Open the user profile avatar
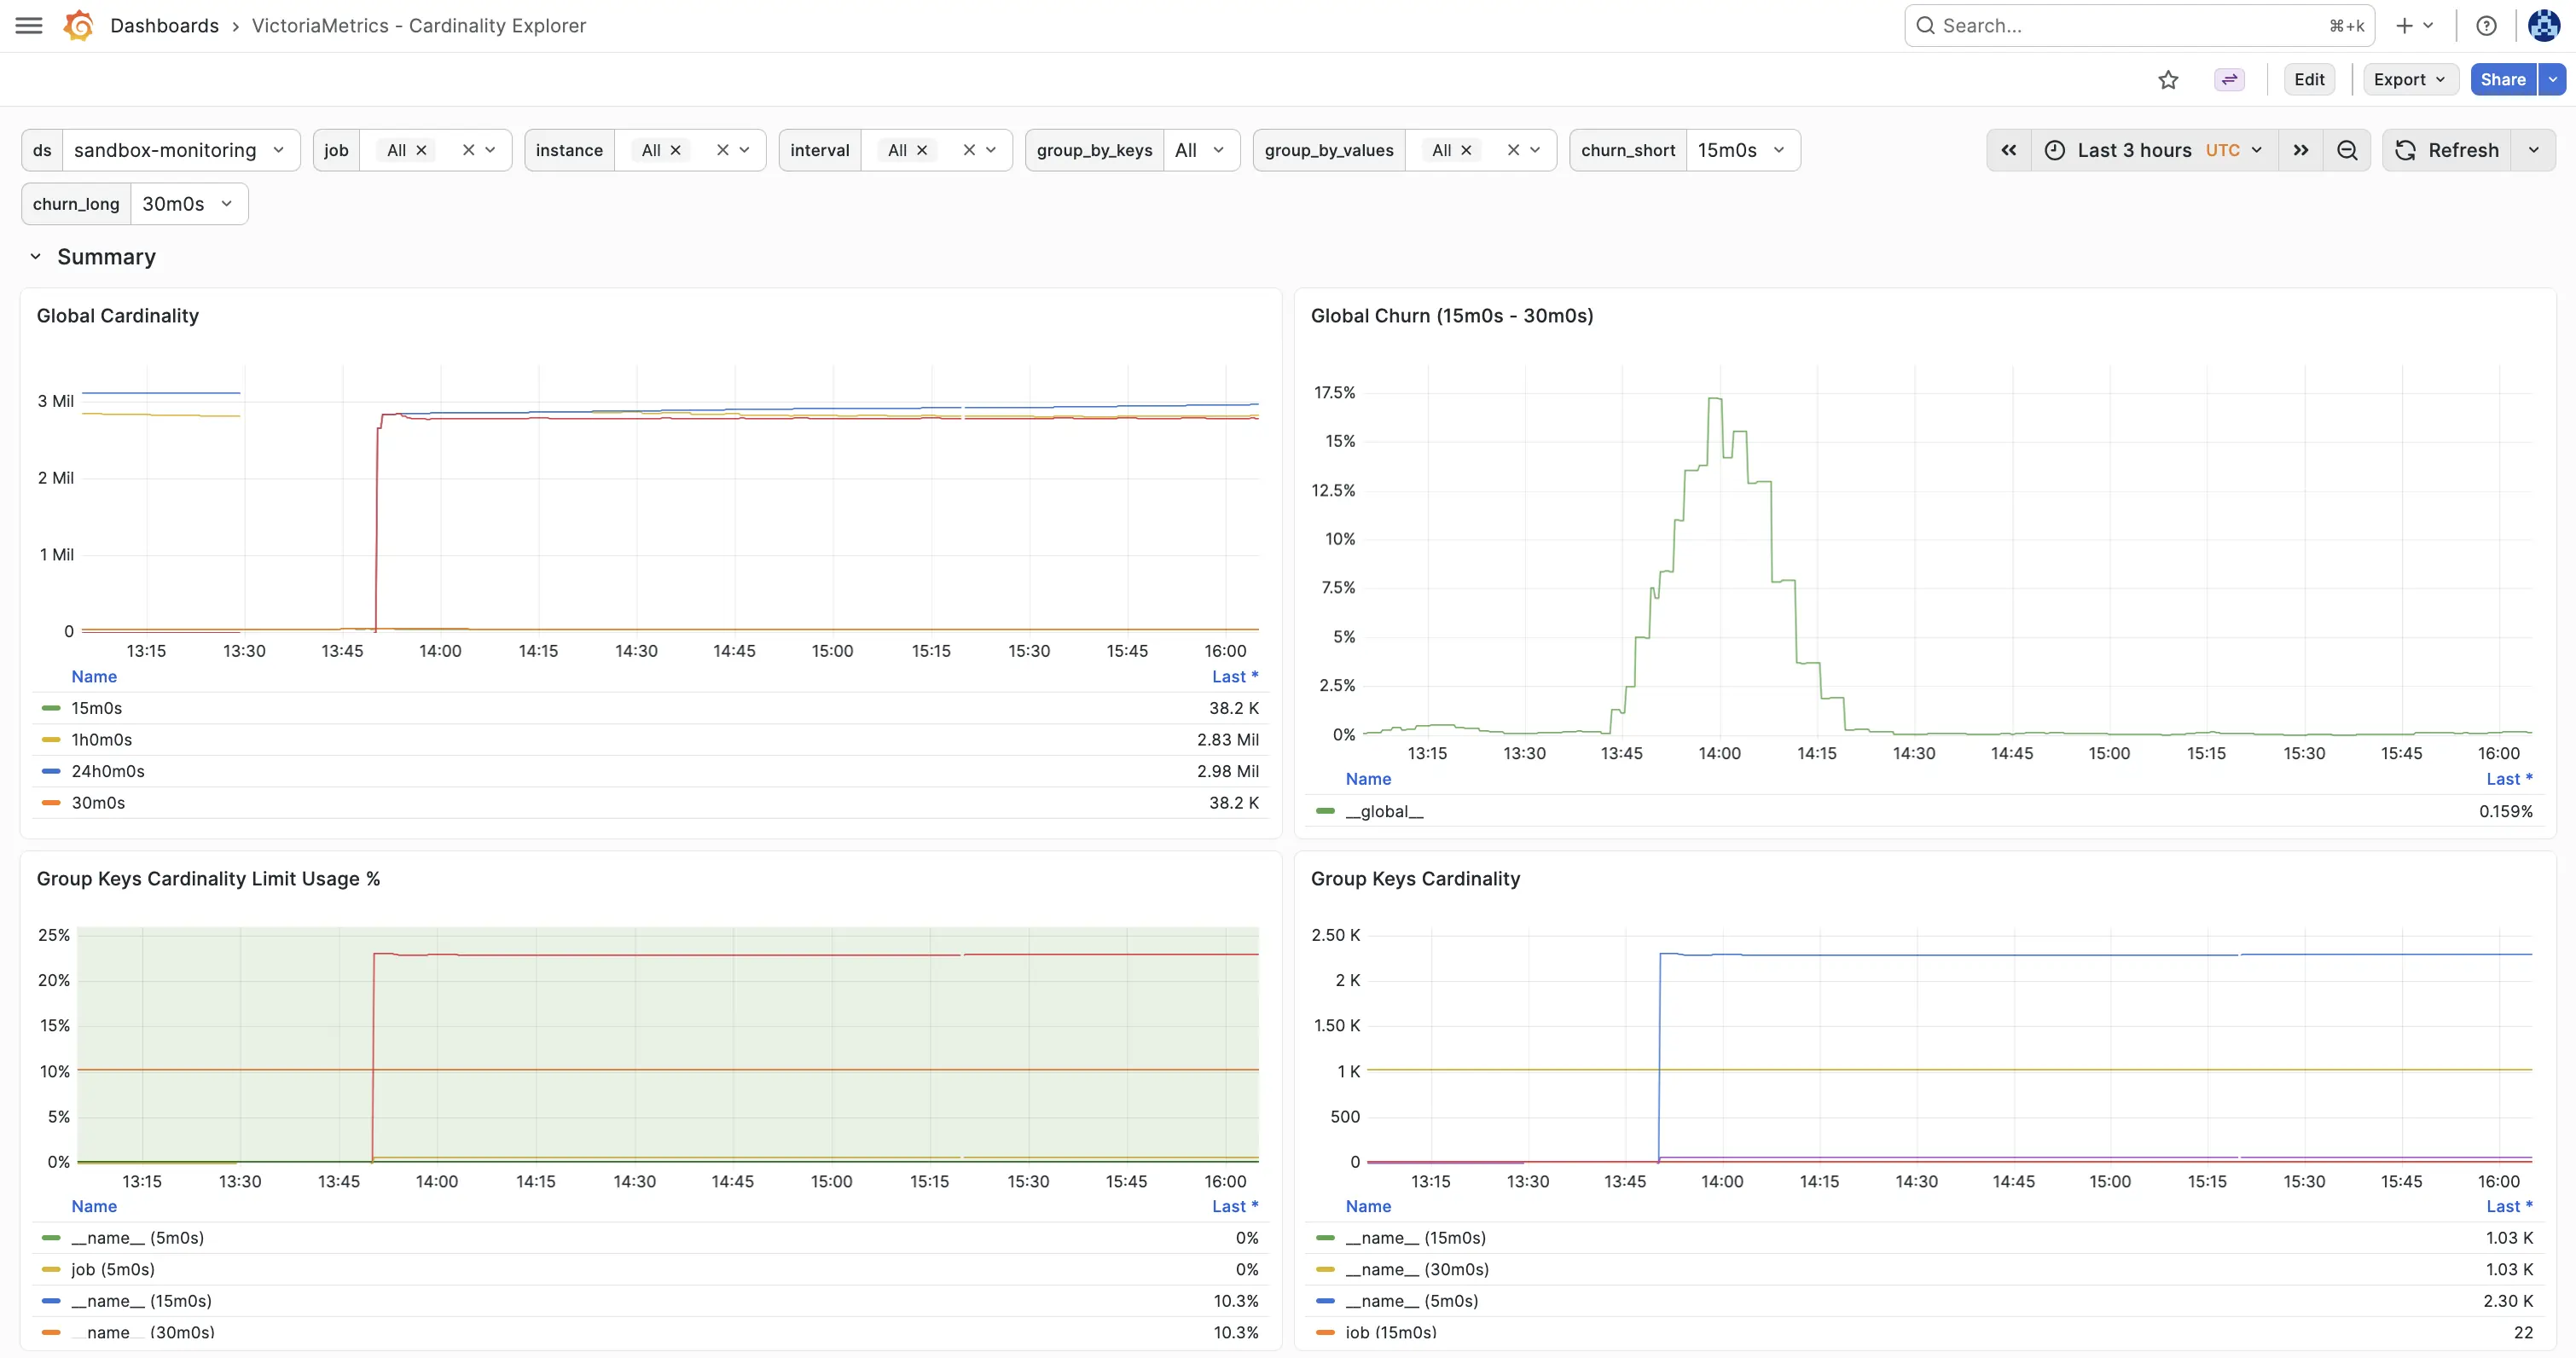Image resolution: width=2576 pixels, height=1358 pixels. pos(2543,26)
